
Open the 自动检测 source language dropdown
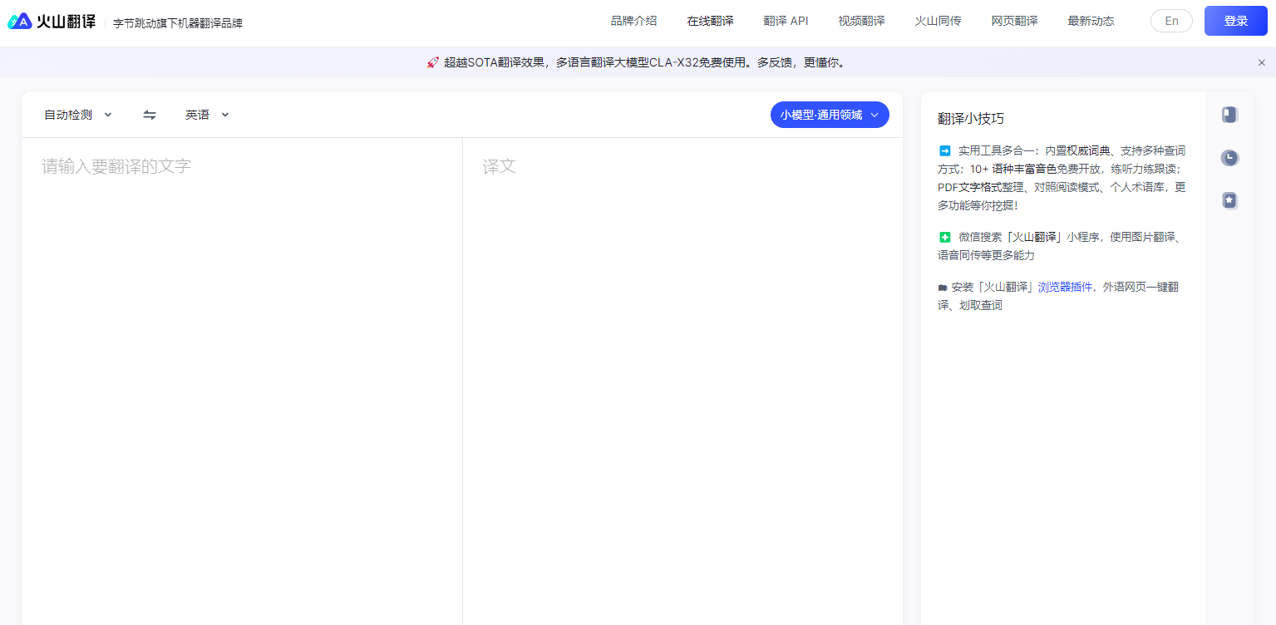click(78, 115)
